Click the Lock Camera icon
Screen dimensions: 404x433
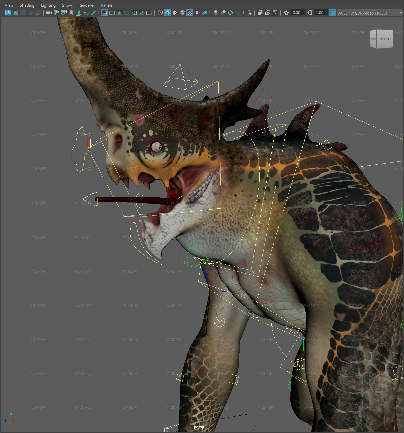pyautogui.click(x=56, y=13)
